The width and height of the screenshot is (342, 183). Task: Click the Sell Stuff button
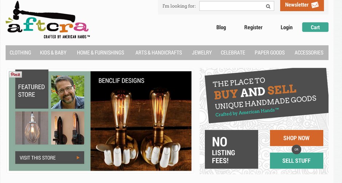click(297, 160)
